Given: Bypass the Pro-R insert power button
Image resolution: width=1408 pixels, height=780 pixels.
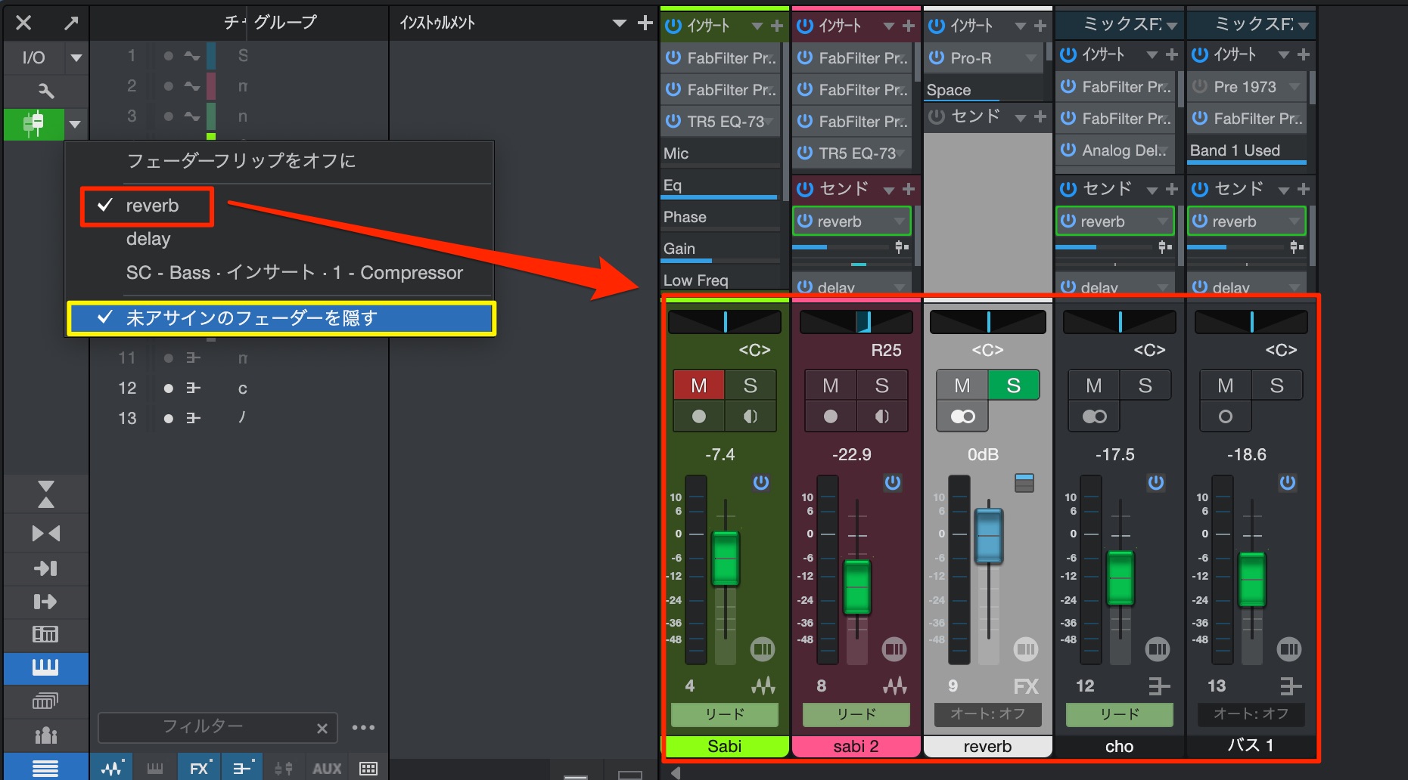Looking at the screenshot, I should (937, 57).
